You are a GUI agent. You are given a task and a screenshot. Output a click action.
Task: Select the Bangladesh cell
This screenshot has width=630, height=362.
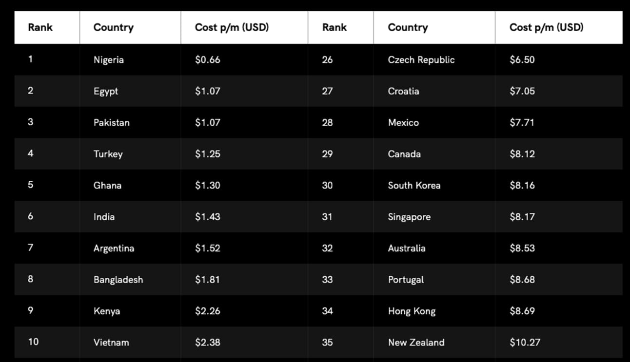point(118,280)
